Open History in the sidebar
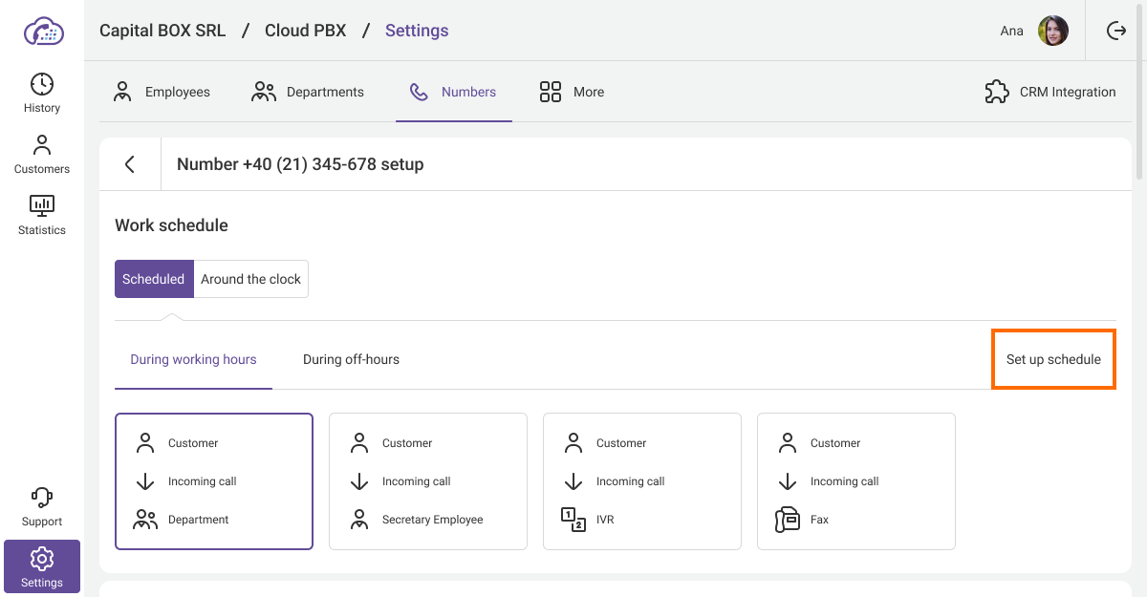Screen dimensions: 1147x597 (42, 94)
